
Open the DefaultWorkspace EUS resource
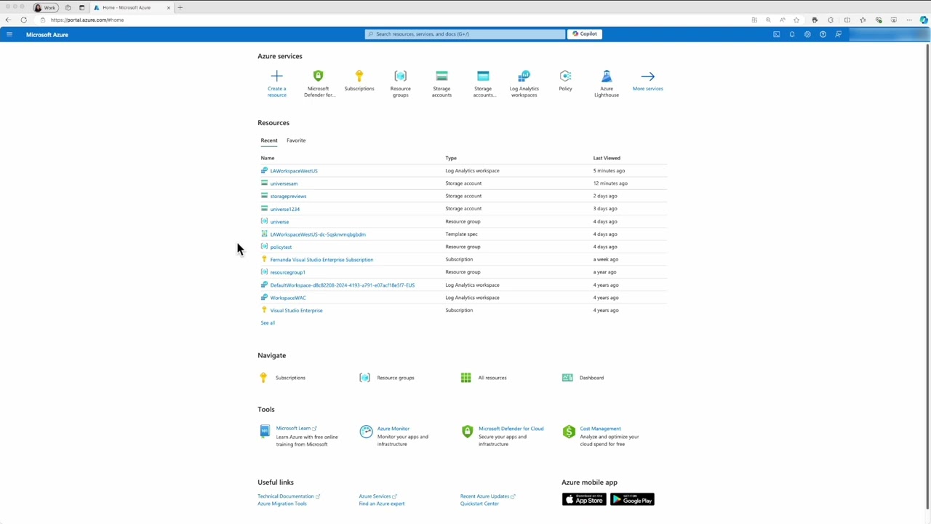[x=342, y=285]
